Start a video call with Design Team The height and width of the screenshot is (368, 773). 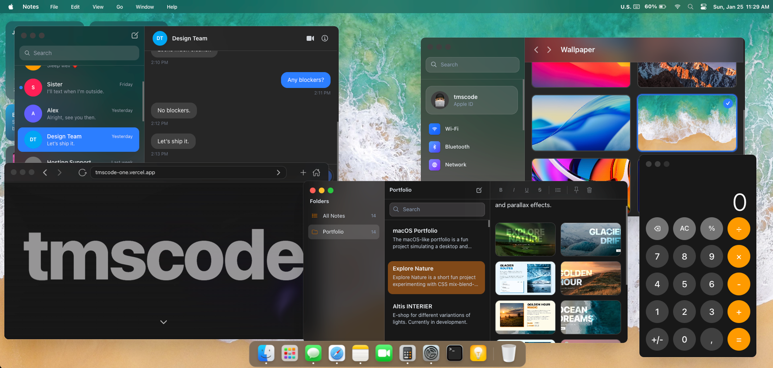tap(310, 38)
